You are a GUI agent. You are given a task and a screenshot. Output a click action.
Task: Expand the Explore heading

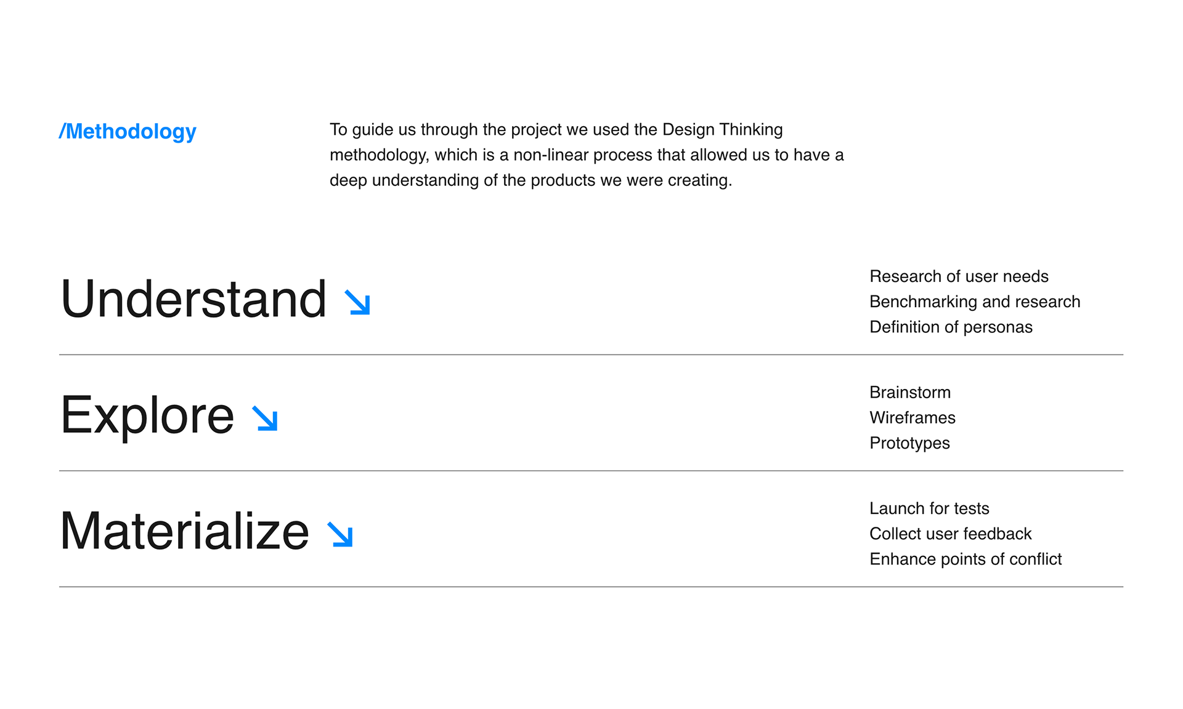pos(147,415)
